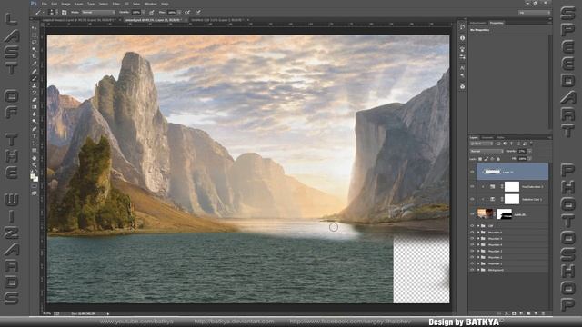The height and width of the screenshot is (327, 582).
Task: Select the Move tool in toolbar
Action: coord(35,28)
